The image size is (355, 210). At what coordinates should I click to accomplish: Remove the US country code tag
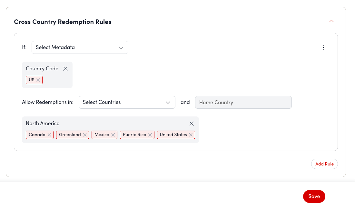38,80
